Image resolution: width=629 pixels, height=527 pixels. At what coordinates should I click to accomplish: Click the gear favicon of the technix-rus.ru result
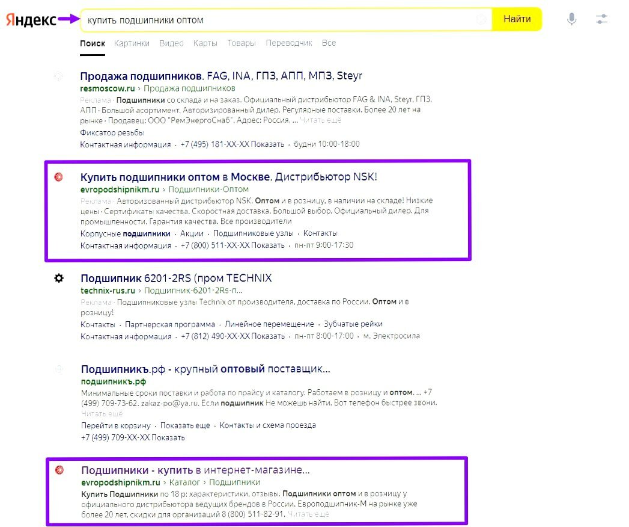[x=59, y=278]
